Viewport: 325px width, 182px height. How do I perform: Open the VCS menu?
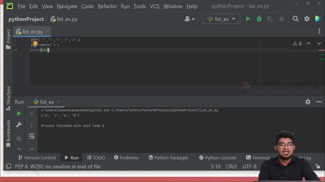[x=154, y=7]
